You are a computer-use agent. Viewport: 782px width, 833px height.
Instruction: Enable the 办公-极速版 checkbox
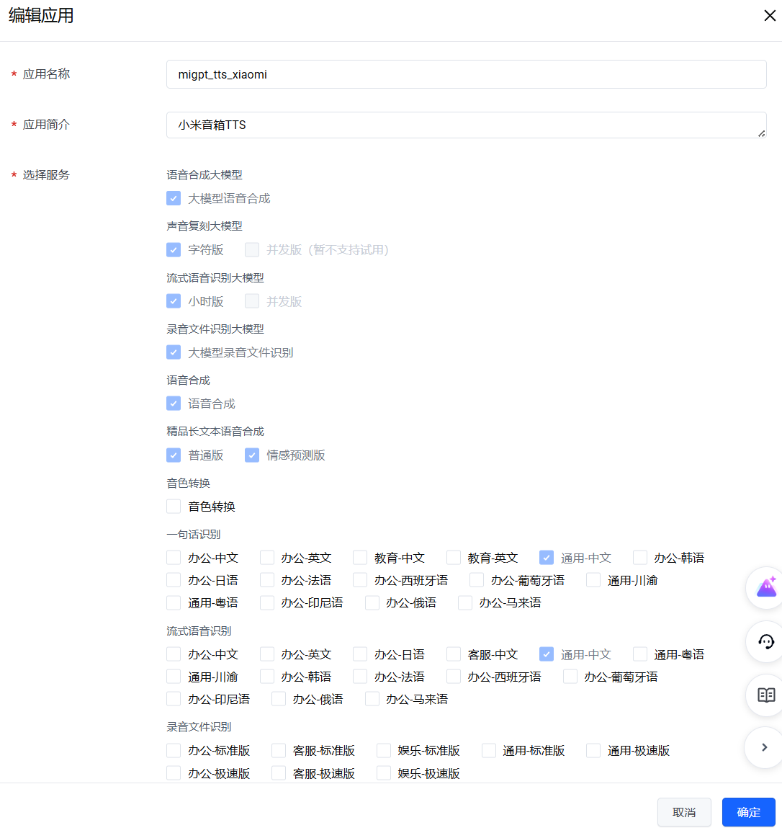coord(174,773)
